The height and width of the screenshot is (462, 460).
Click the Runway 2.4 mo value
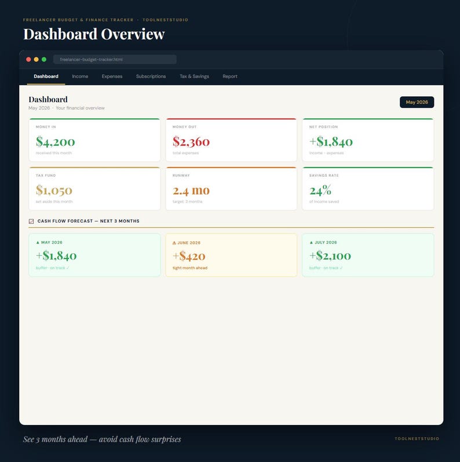191,191
